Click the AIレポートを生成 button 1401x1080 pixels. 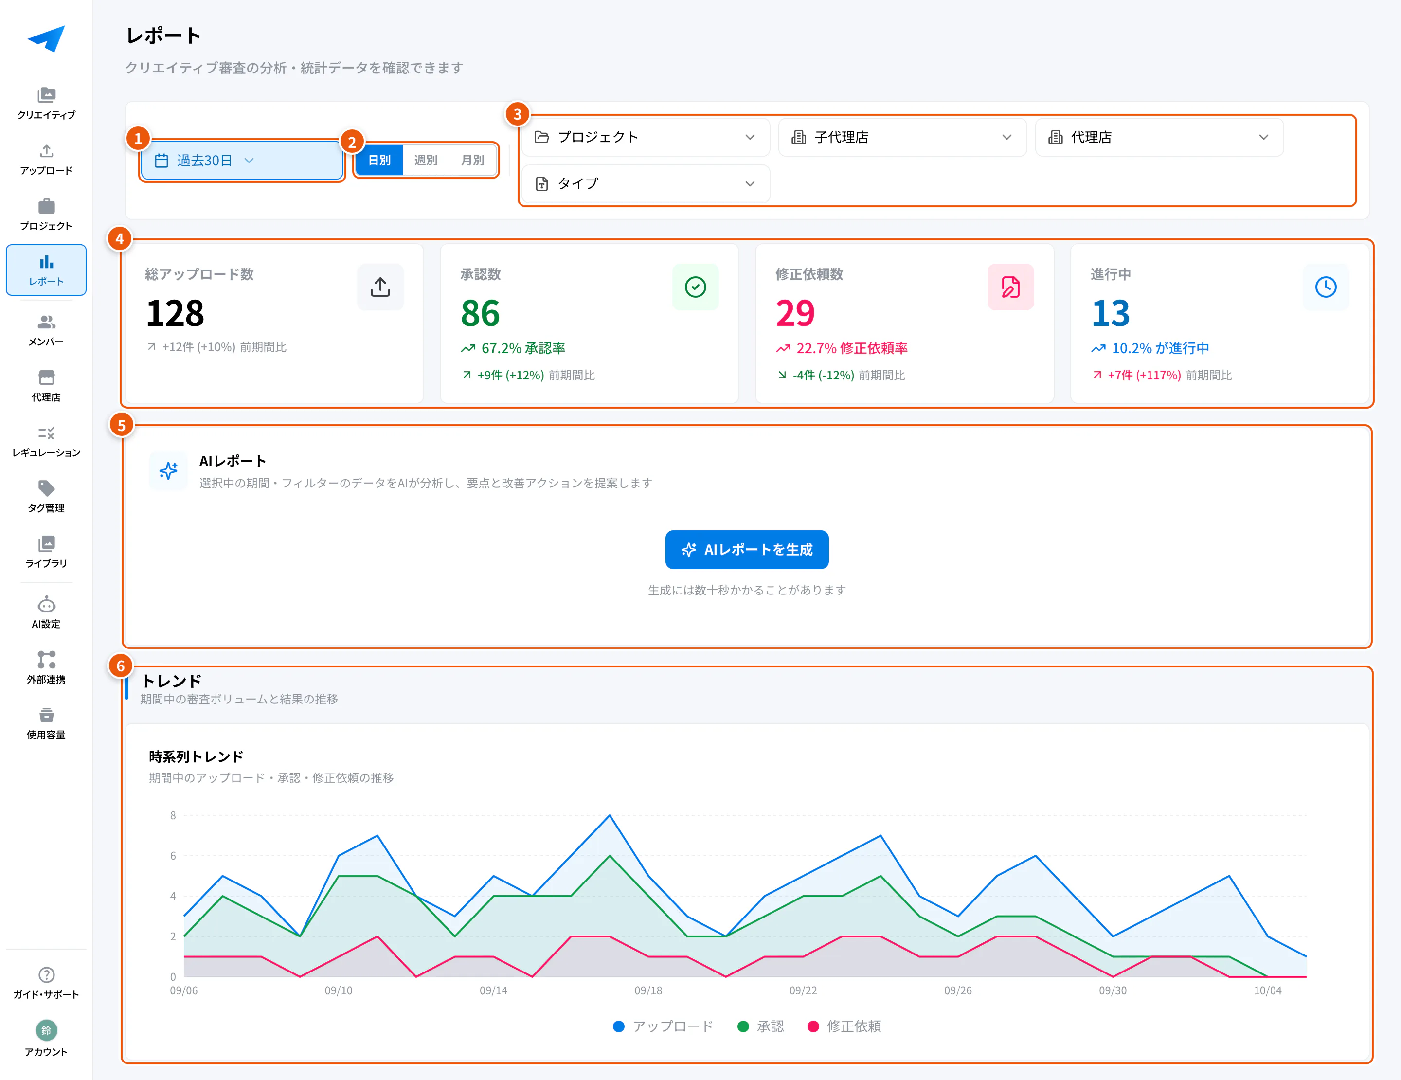(x=747, y=550)
